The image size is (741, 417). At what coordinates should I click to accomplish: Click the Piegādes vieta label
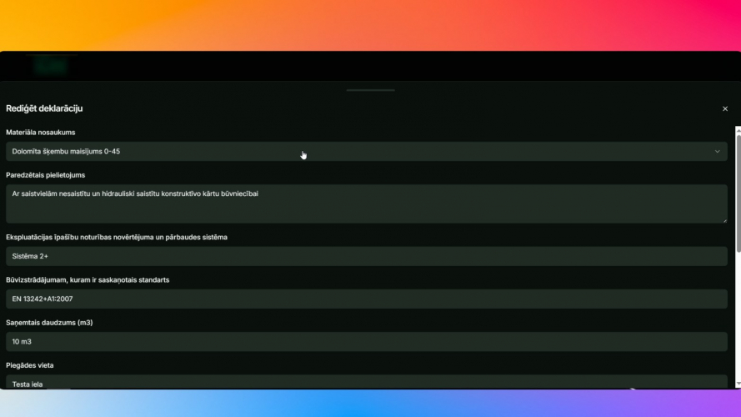[30, 365]
